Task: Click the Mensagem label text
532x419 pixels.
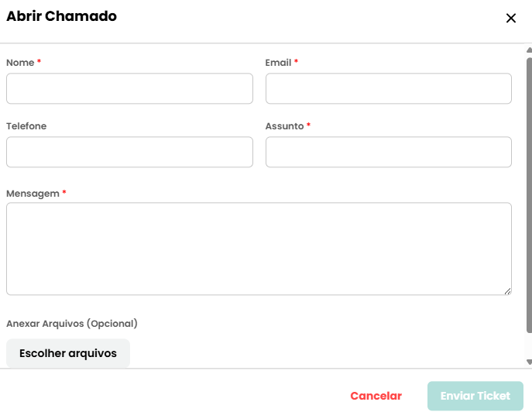Action: coord(33,194)
